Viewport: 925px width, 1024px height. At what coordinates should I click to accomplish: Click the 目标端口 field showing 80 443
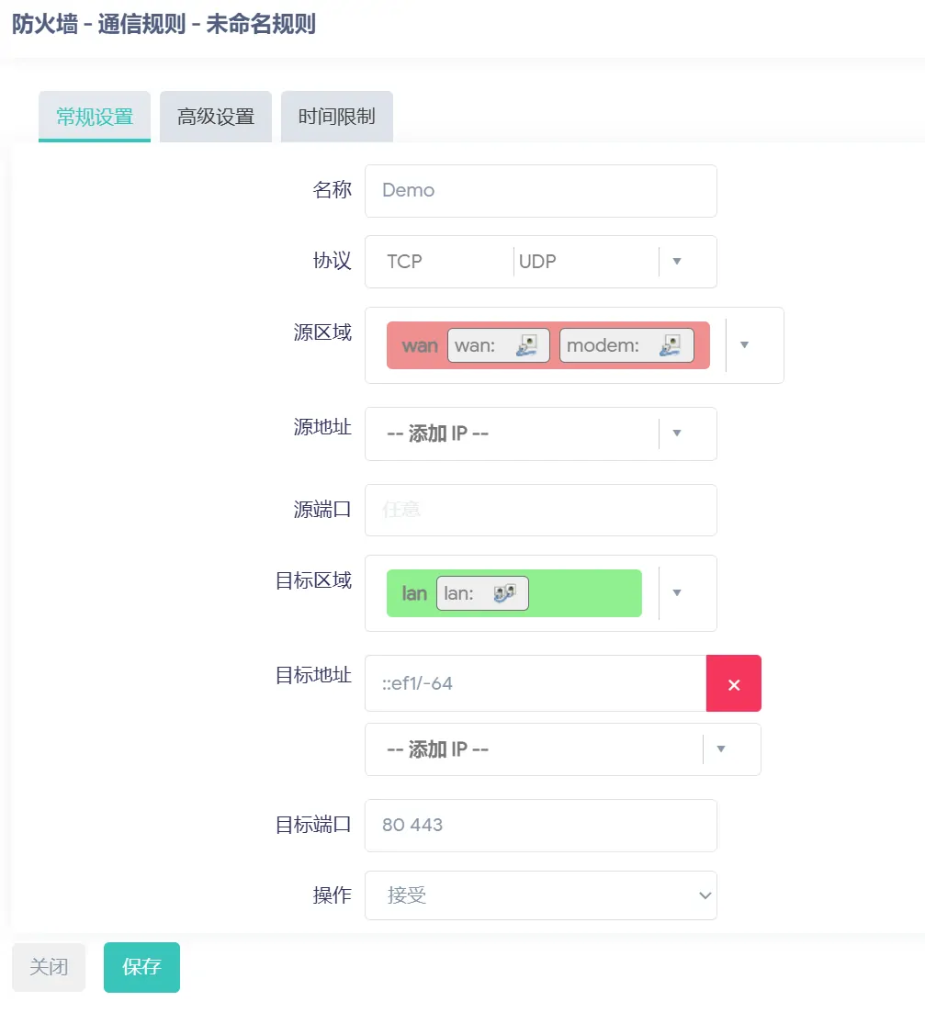pos(540,825)
